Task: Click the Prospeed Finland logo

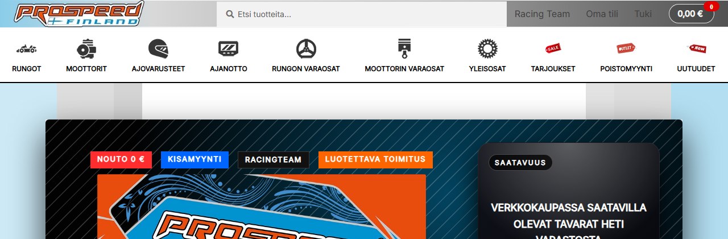Action: (79, 14)
